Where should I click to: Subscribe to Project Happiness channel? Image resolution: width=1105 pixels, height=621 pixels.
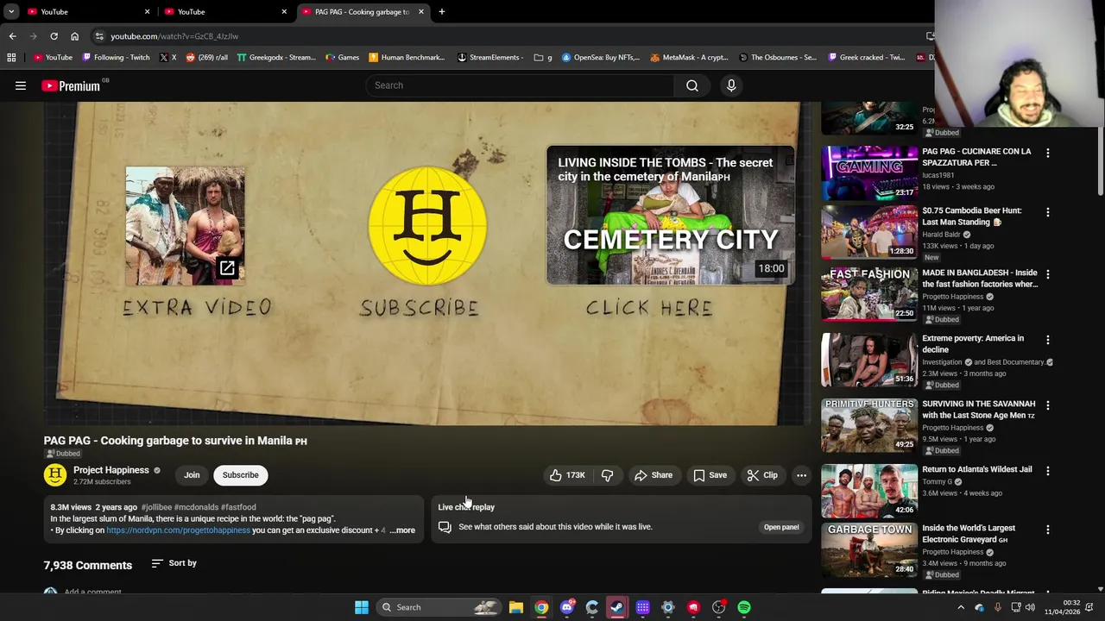[240, 475]
